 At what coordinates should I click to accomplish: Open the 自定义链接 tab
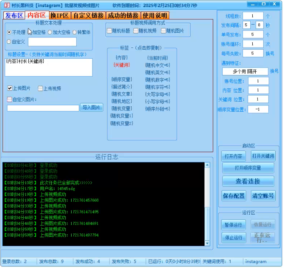pyautogui.click(x=88, y=15)
